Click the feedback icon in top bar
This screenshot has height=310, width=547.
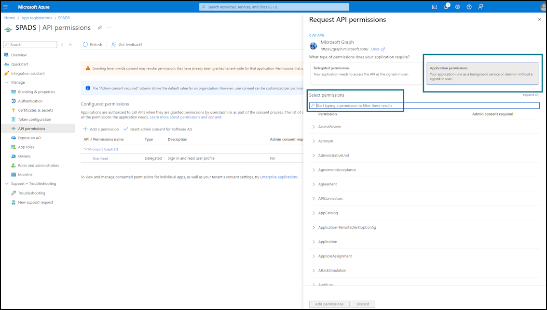481,7
